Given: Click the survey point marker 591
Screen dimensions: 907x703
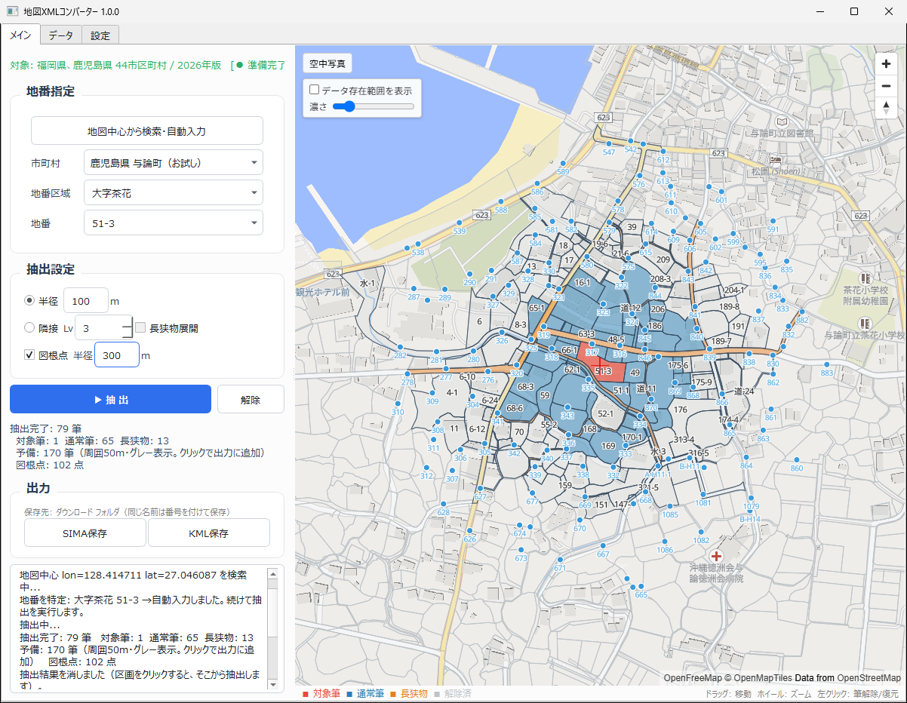Looking at the screenshot, I should click(773, 221).
